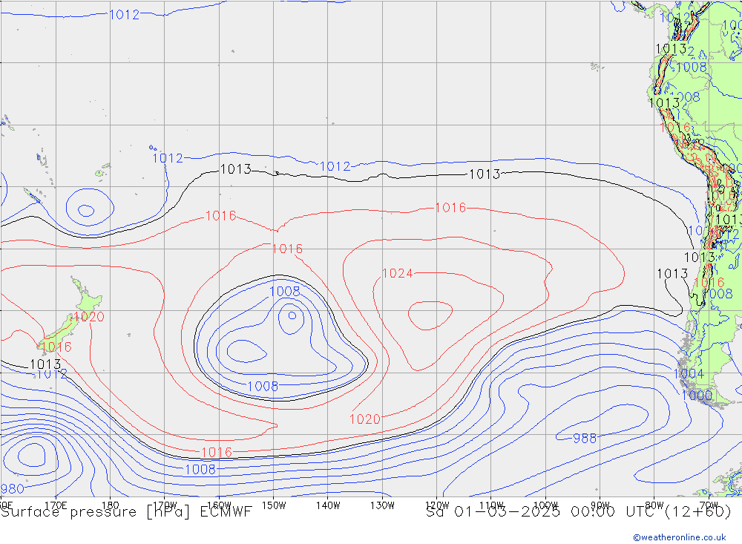Click the blue 1004 label near Chile's coast
Viewport: 742px width, 544px height.
point(689,373)
